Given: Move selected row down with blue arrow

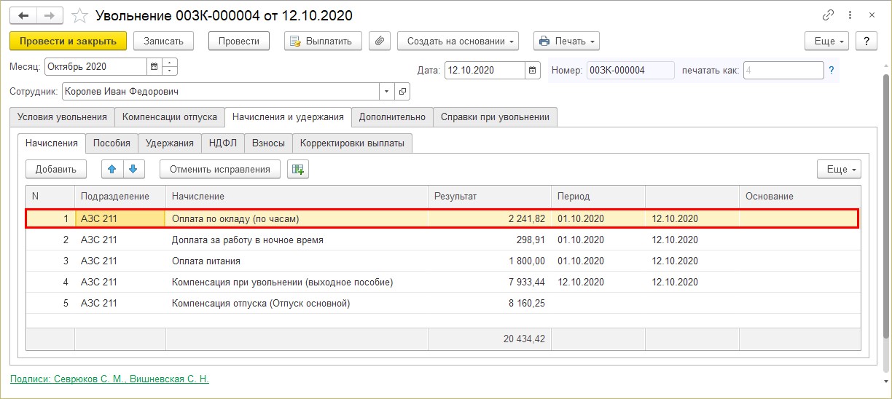Looking at the screenshot, I should [x=133, y=169].
